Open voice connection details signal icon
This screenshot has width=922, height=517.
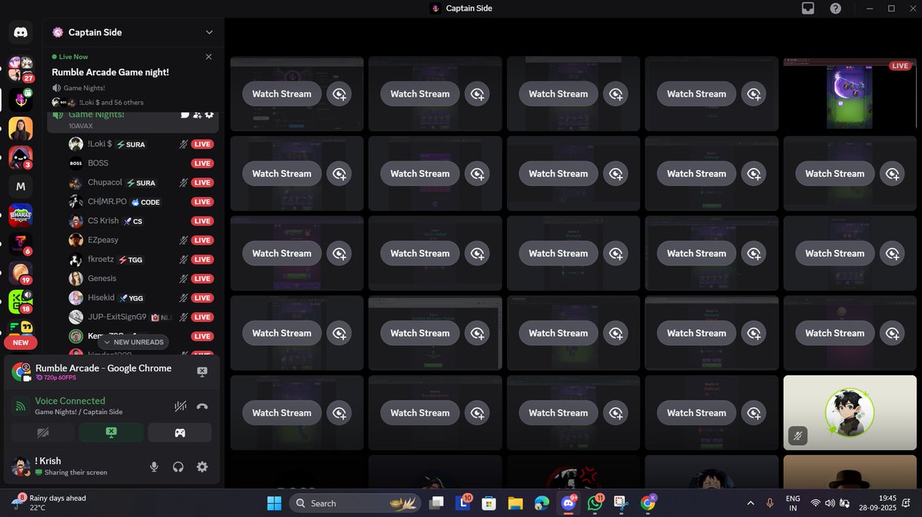click(x=21, y=407)
